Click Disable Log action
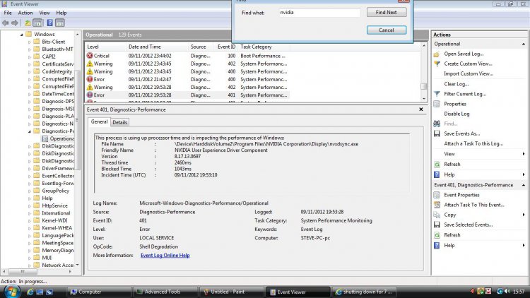This screenshot has width=530, height=298. pos(457,114)
